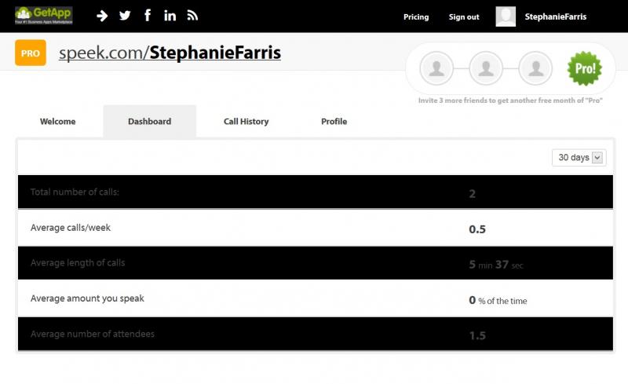Open the Pricing page
Viewport: 628px width, 384px height.
(x=416, y=16)
